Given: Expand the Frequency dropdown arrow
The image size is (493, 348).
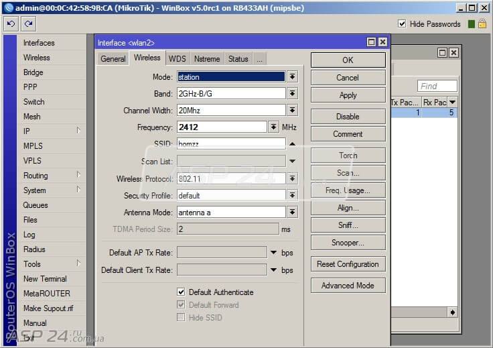Looking at the screenshot, I should pos(273,127).
